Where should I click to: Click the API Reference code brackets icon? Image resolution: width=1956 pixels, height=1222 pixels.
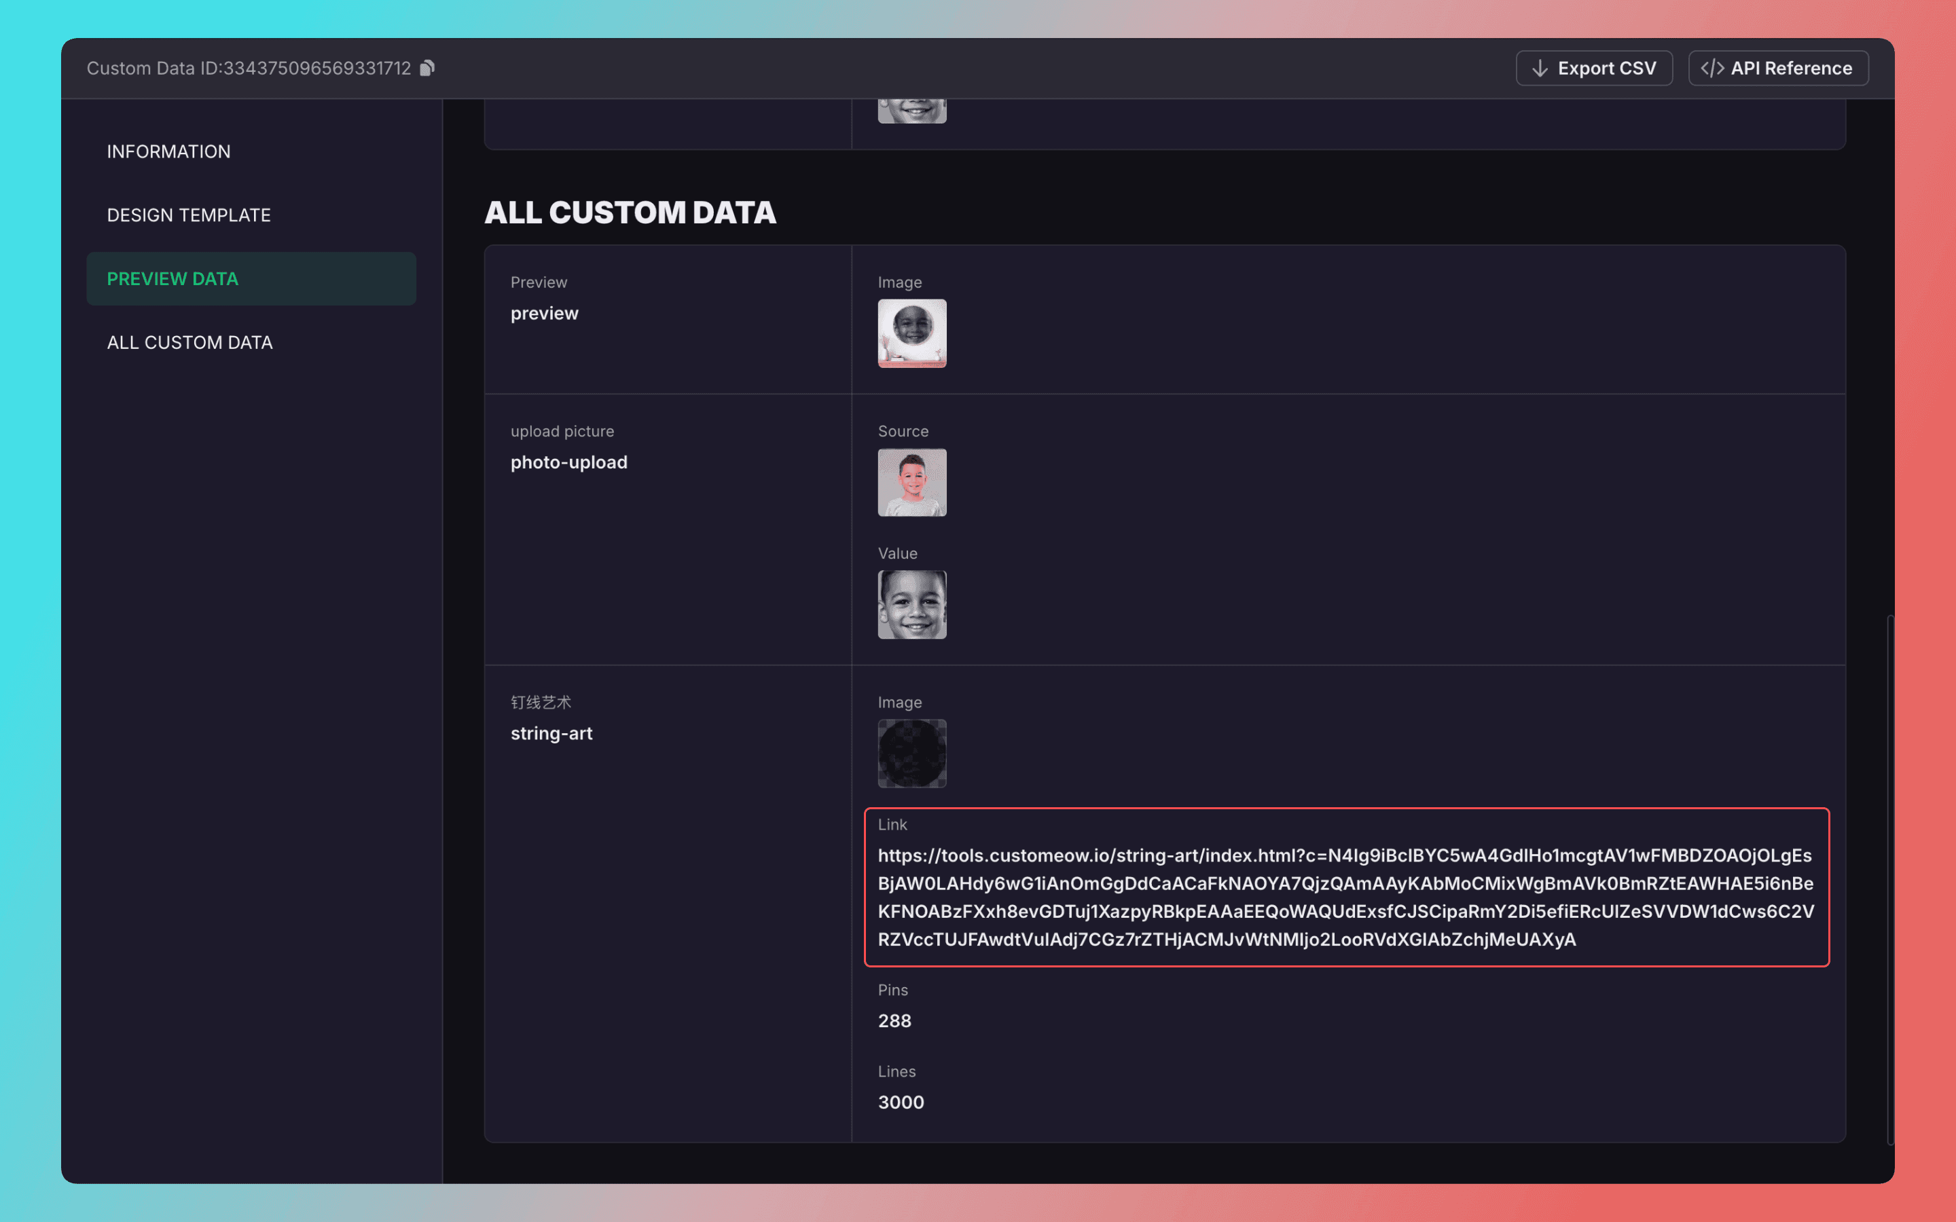click(1712, 69)
